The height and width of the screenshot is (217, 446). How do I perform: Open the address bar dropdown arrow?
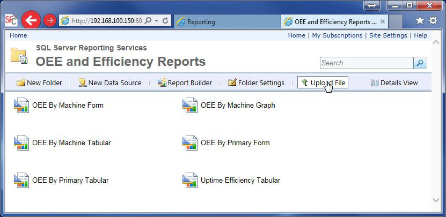pos(156,21)
